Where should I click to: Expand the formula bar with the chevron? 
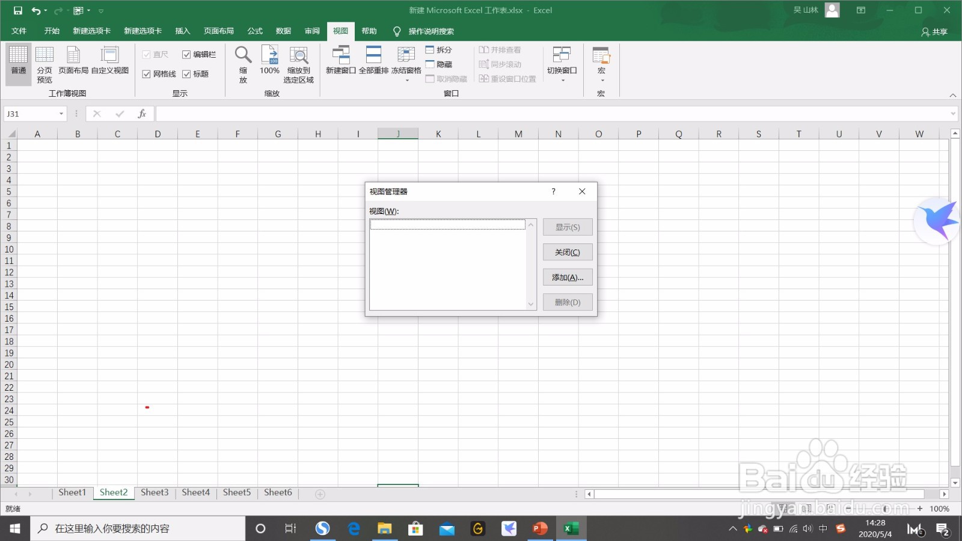point(953,114)
